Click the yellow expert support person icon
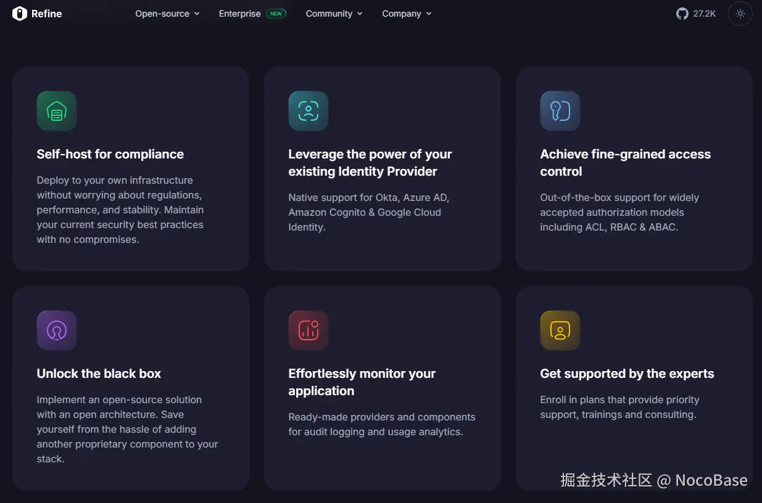 click(x=560, y=331)
